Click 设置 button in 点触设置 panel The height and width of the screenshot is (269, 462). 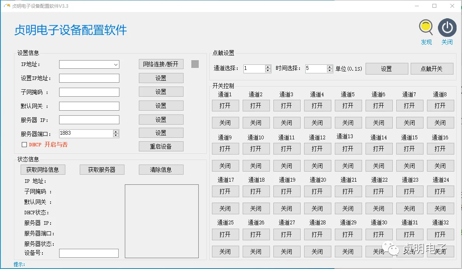pos(387,69)
